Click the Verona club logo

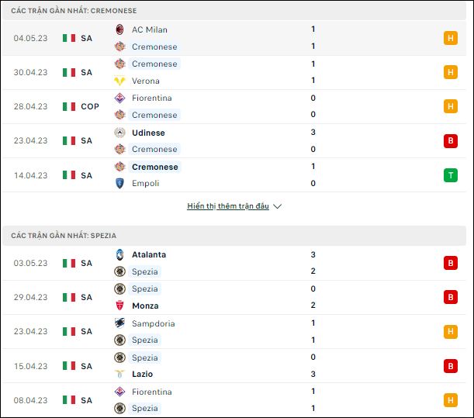119,81
